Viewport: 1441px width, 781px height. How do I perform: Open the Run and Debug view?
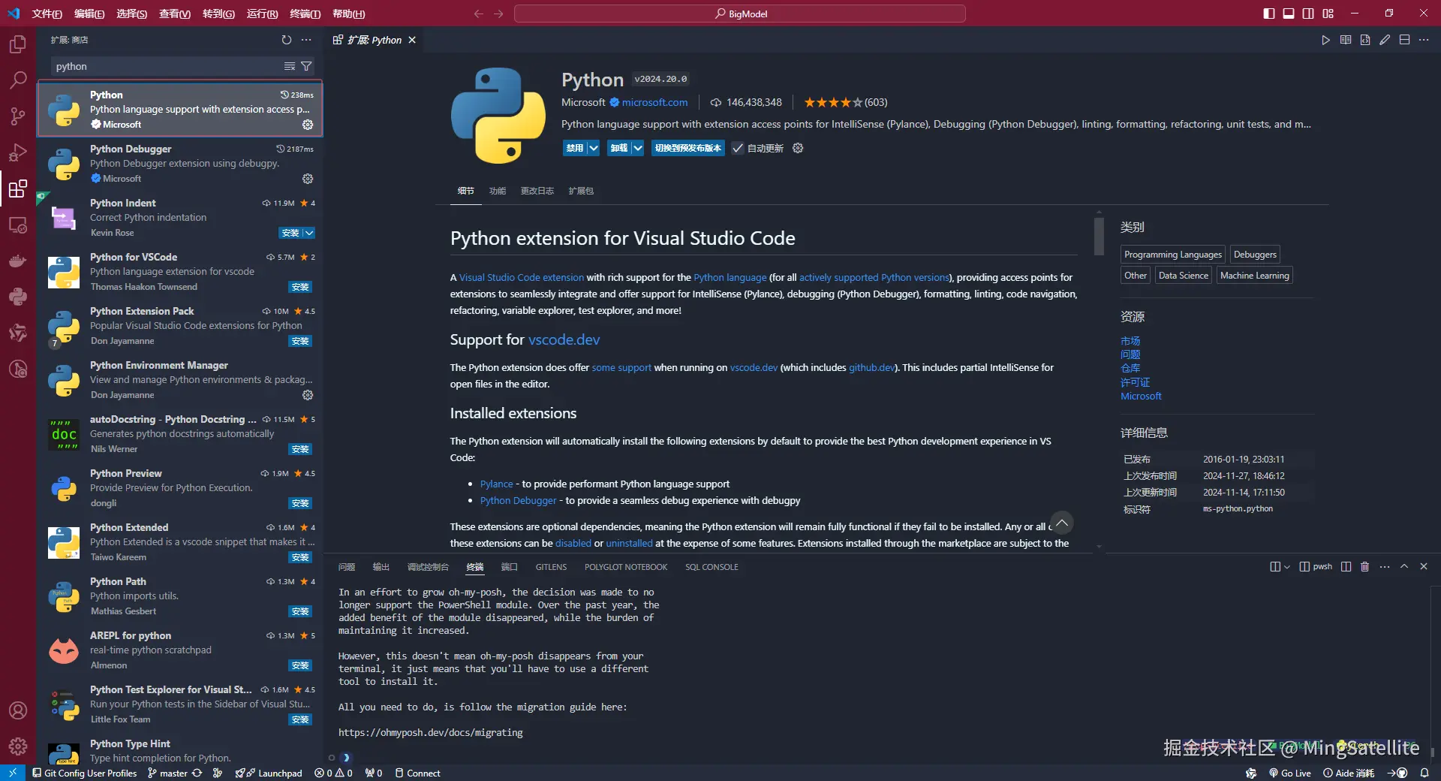tap(18, 152)
